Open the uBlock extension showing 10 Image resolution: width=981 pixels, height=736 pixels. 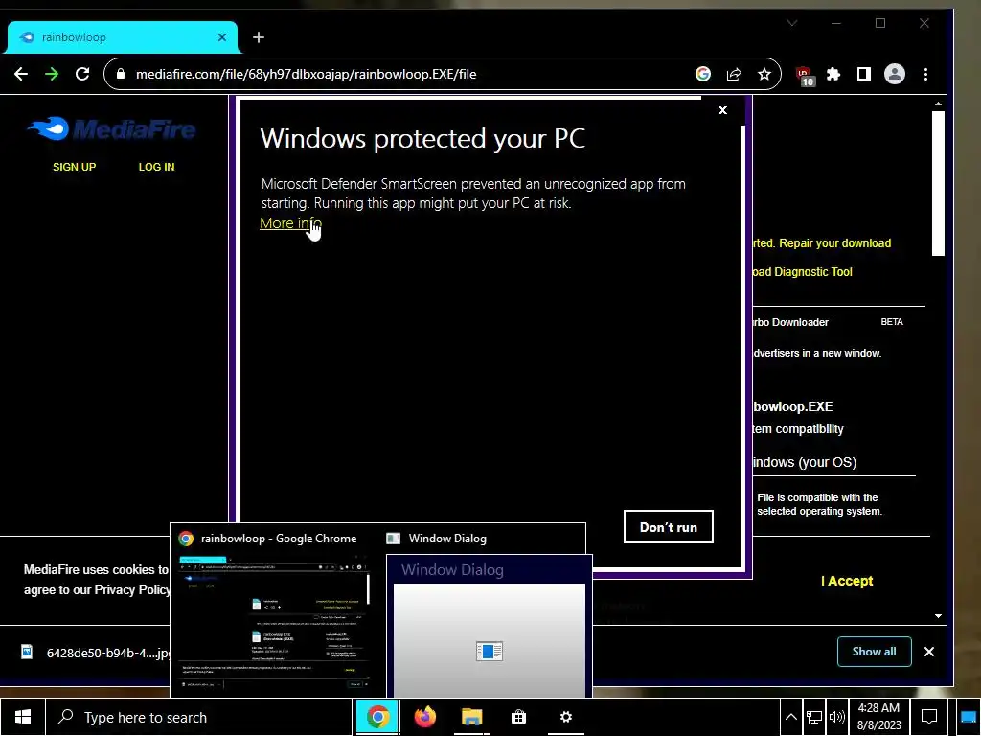(805, 75)
